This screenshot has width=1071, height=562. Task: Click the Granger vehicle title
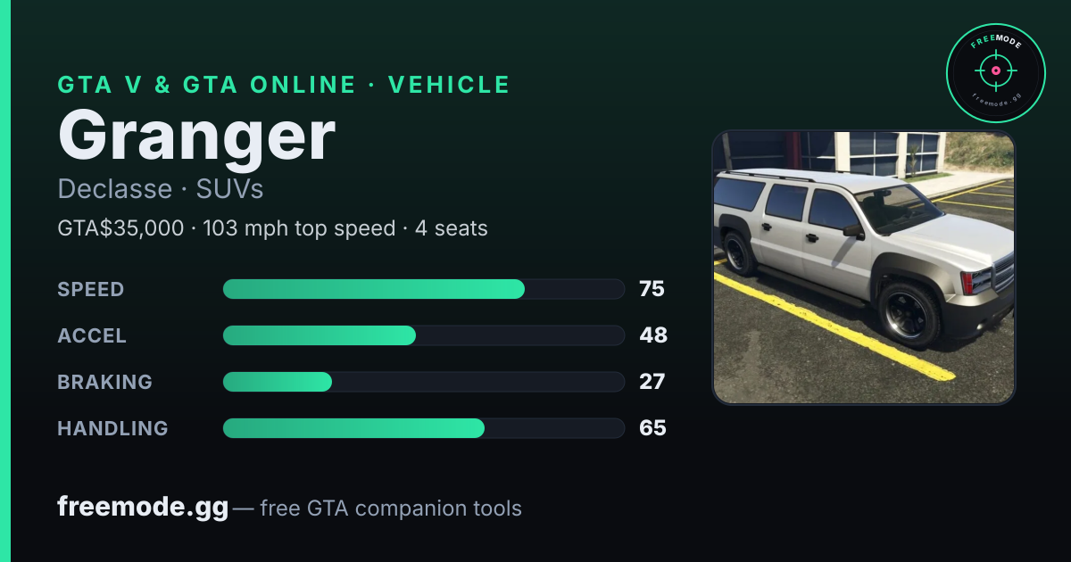(x=196, y=136)
